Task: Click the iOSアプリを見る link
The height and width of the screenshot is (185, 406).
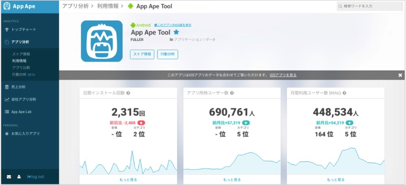Action: (283, 75)
